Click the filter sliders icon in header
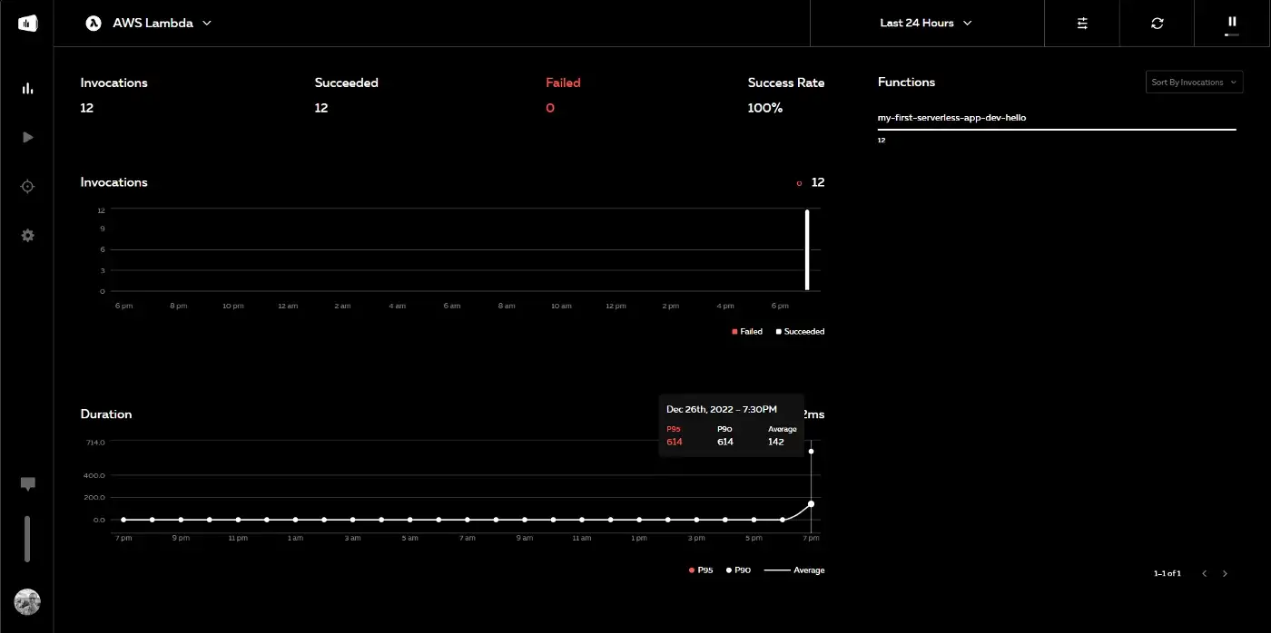Viewport: 1271px width, 633px height. click(1082, 24)
